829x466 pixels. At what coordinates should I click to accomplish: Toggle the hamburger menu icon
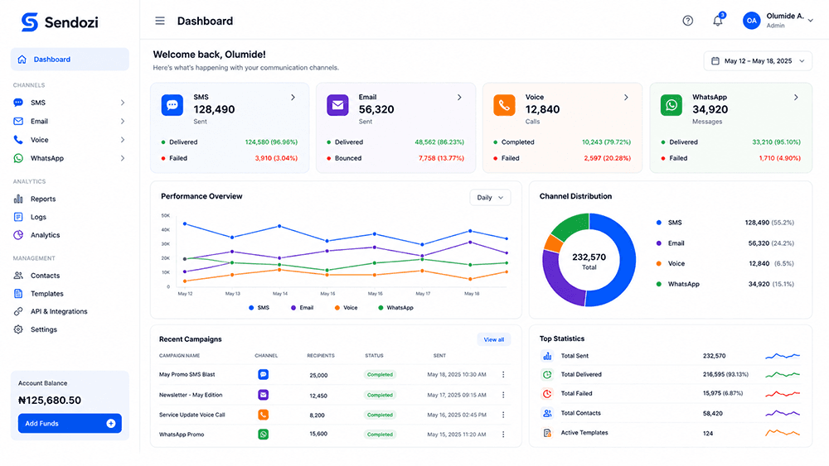click(160, 21)
